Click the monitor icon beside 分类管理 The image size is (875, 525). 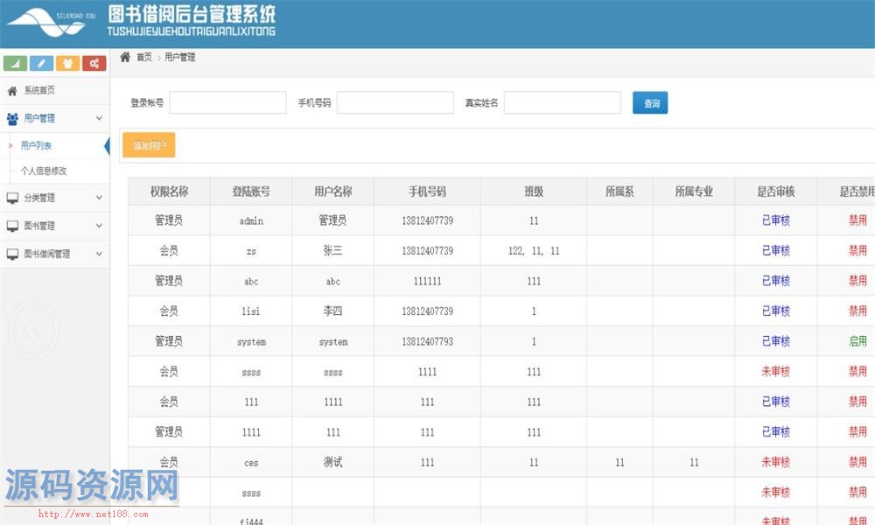pyautogui.click(x=11, y=198)
